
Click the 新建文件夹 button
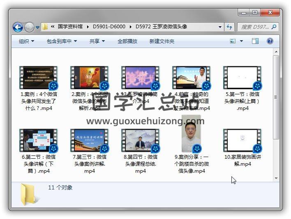162,41
